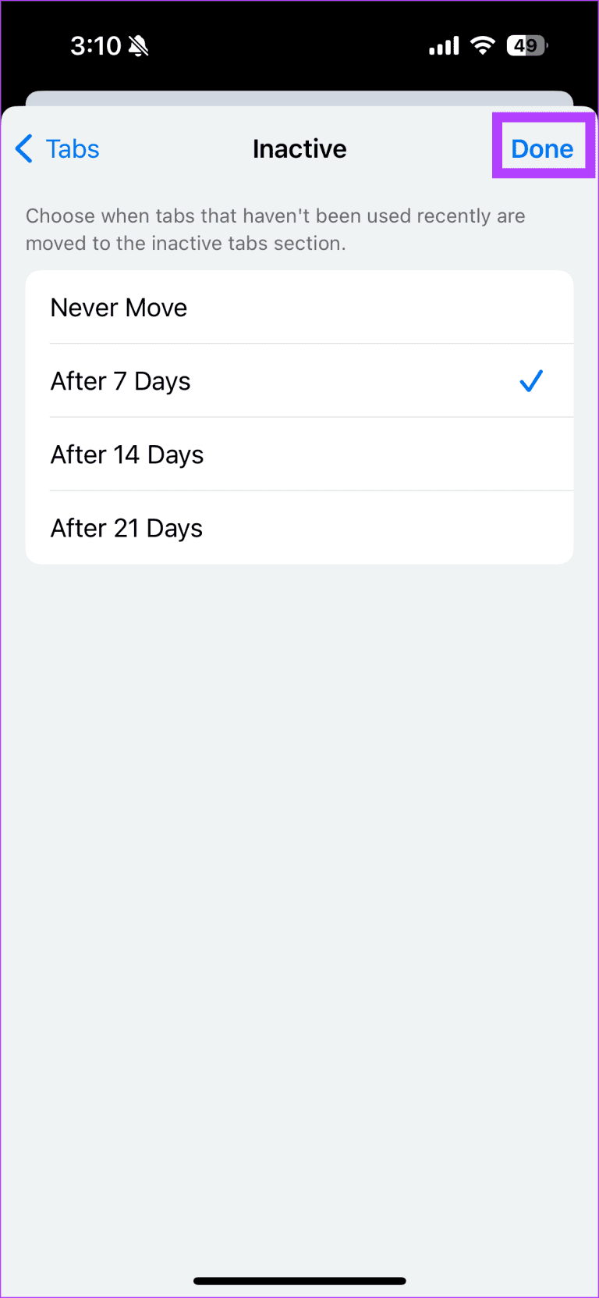Tap the Tabs back link
Image resolution: width=599 pixels, height=1298 pixels.
72,148
